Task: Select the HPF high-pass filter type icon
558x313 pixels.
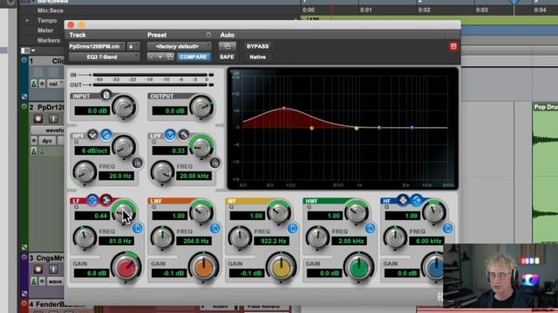Action: click(105, 135)
